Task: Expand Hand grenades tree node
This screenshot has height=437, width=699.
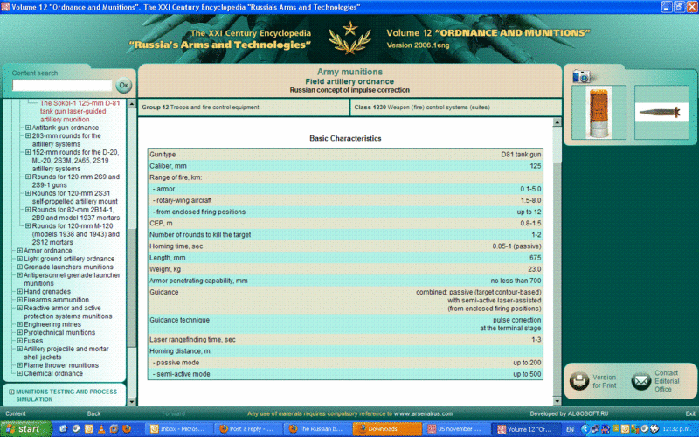Action: click(19, 291)
